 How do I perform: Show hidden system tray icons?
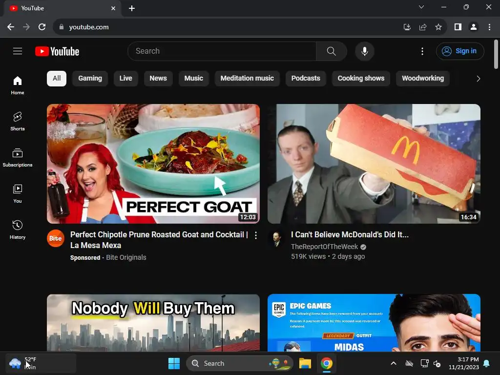click(394, 363)
